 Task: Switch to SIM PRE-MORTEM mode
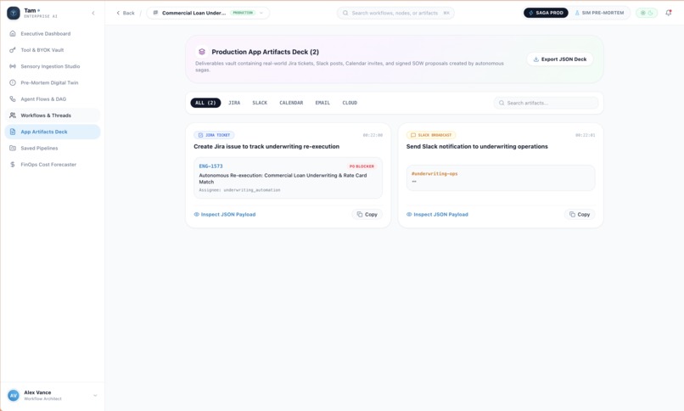[599, 13]
